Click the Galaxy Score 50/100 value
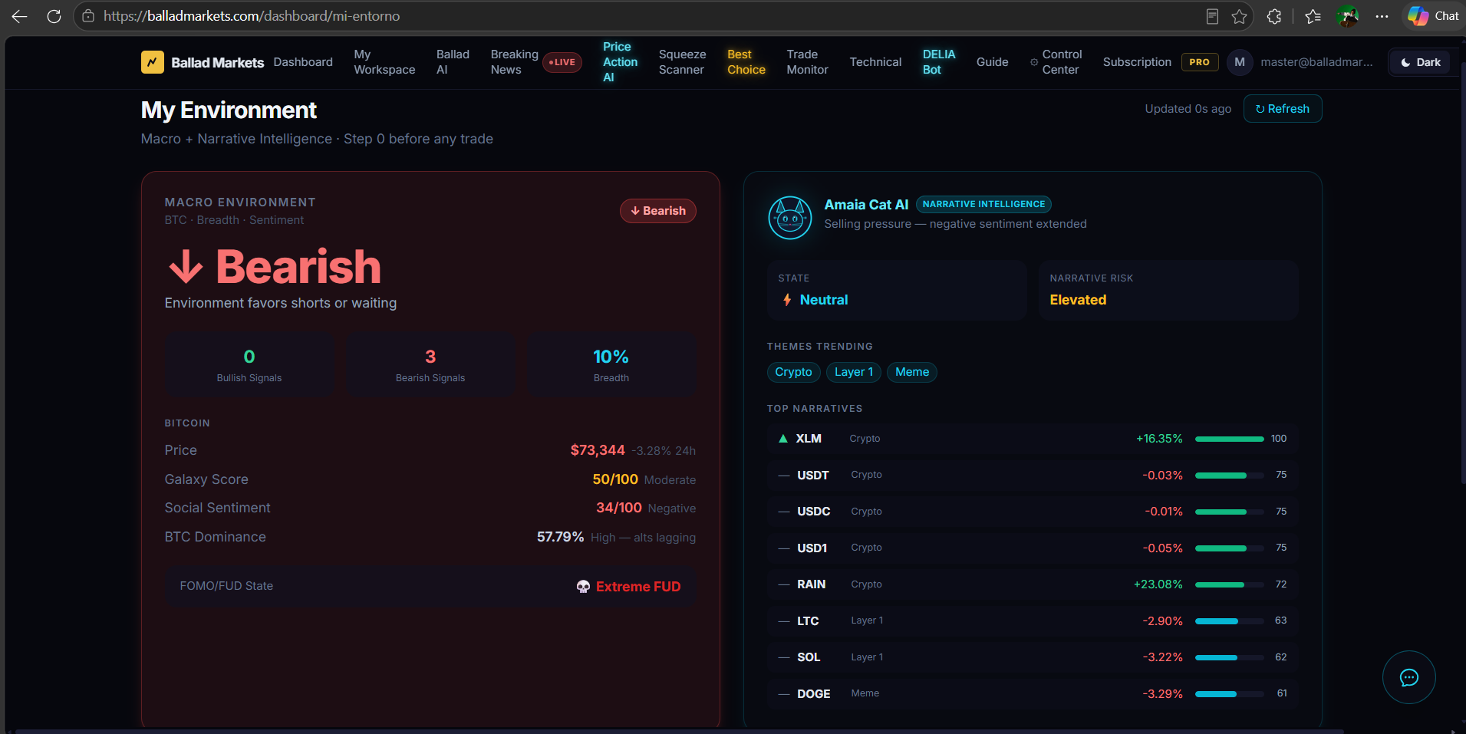Image resolution: width=1466 pixels, height=734 pixels. tap(615, 479)
